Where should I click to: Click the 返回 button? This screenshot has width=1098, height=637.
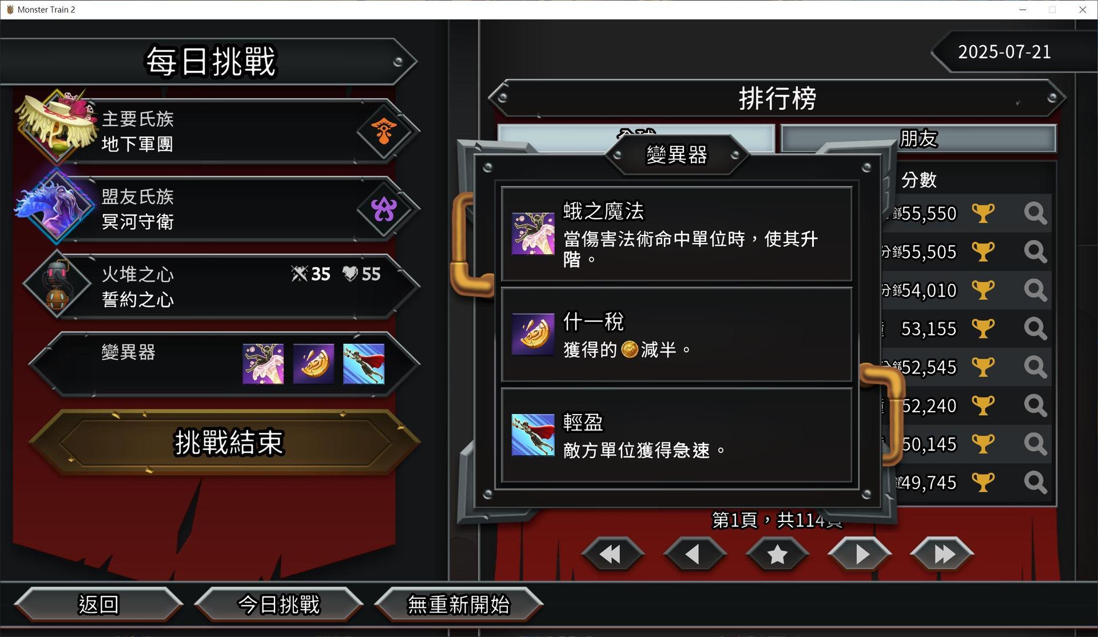(x=98, y=604)
